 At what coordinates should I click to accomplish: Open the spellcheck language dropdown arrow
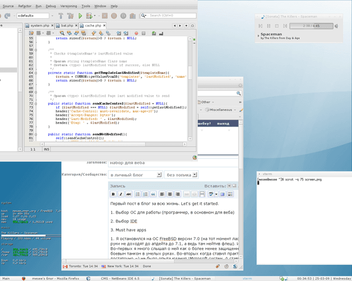tap(216, 194)
